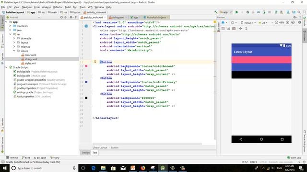
Task: Open Preview panel settings gear
Action: coord(295,17)
